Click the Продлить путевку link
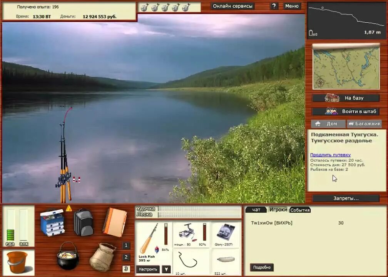 click(x=330, y=155)
